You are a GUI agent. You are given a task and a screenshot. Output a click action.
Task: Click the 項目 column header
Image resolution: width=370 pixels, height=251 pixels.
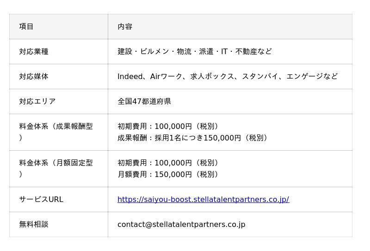pyautogui.click(x=26, y=27)
